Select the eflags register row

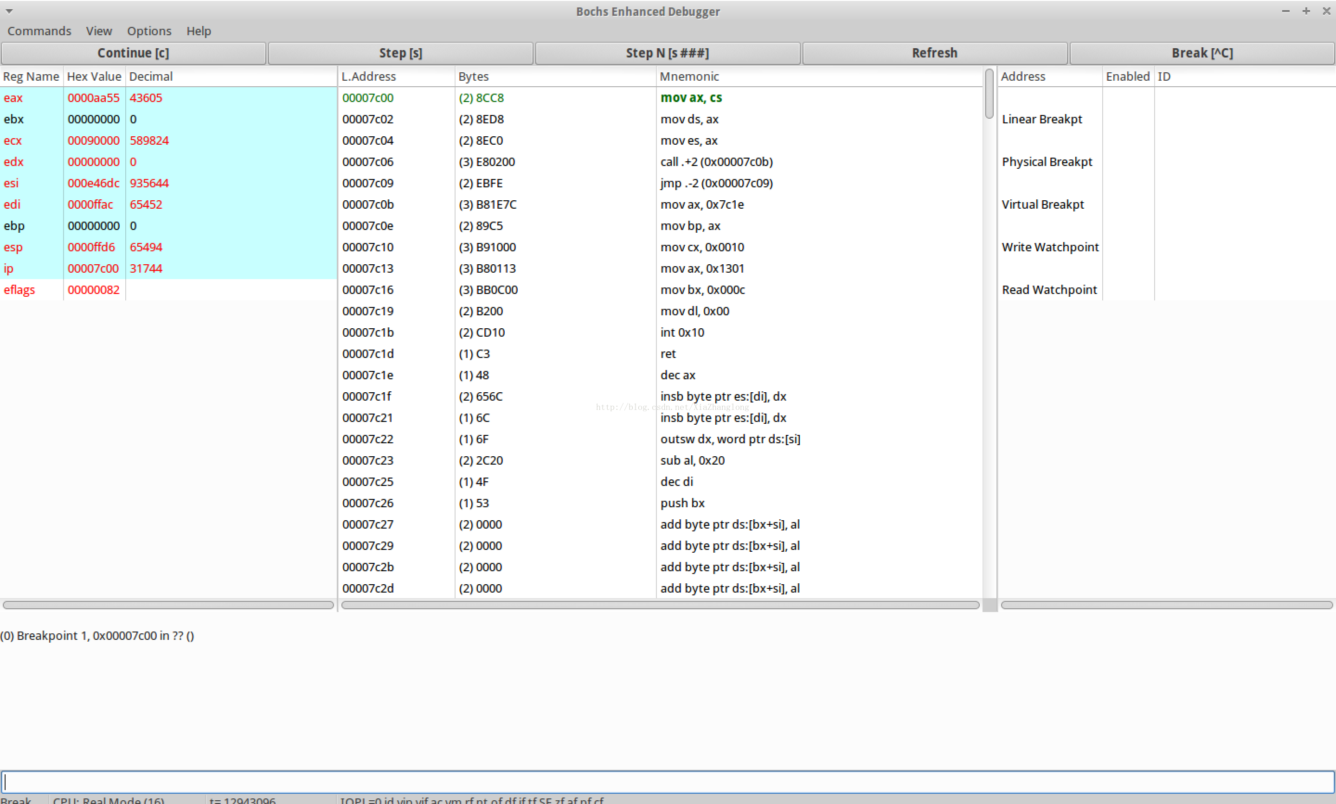coord(168,290)
